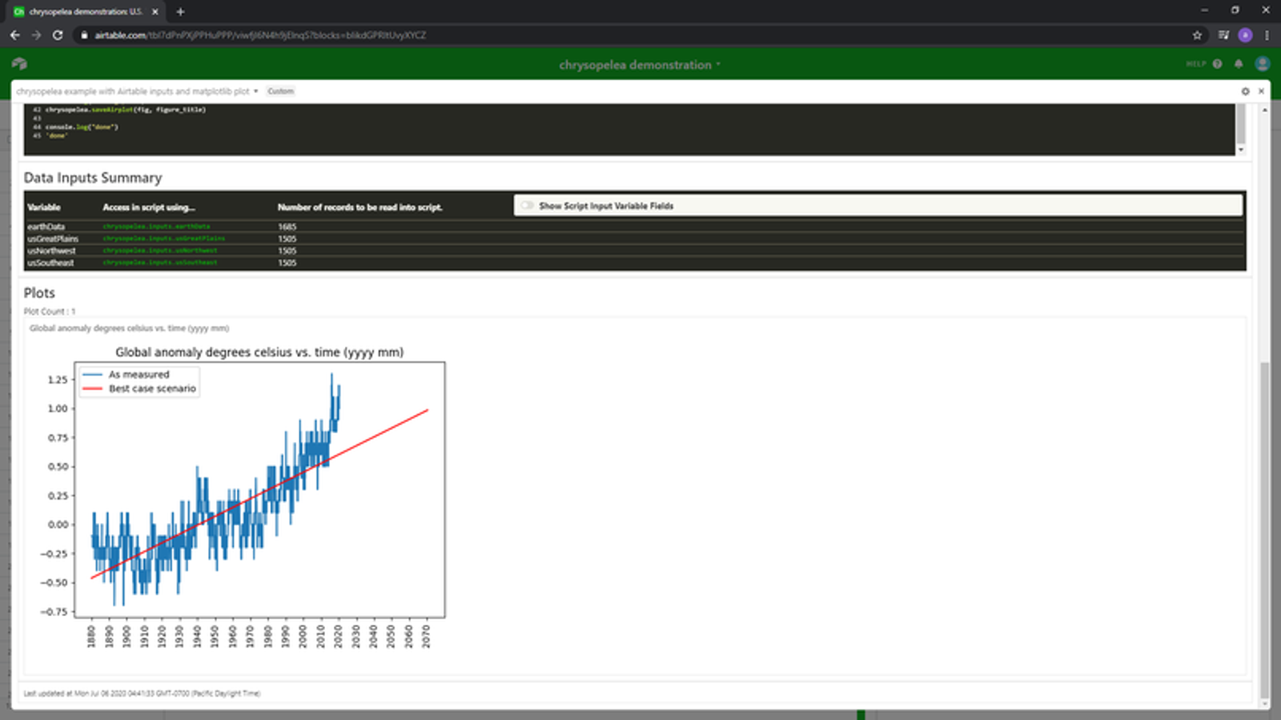Open the block settings gear
This screenshot has height=720, width=1281.
(x=1245, y=91)
